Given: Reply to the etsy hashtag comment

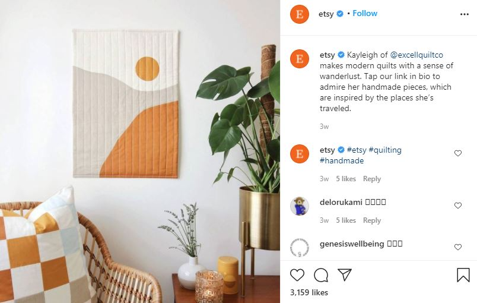Looking at the screenshot, I should (x=372, y=179).
